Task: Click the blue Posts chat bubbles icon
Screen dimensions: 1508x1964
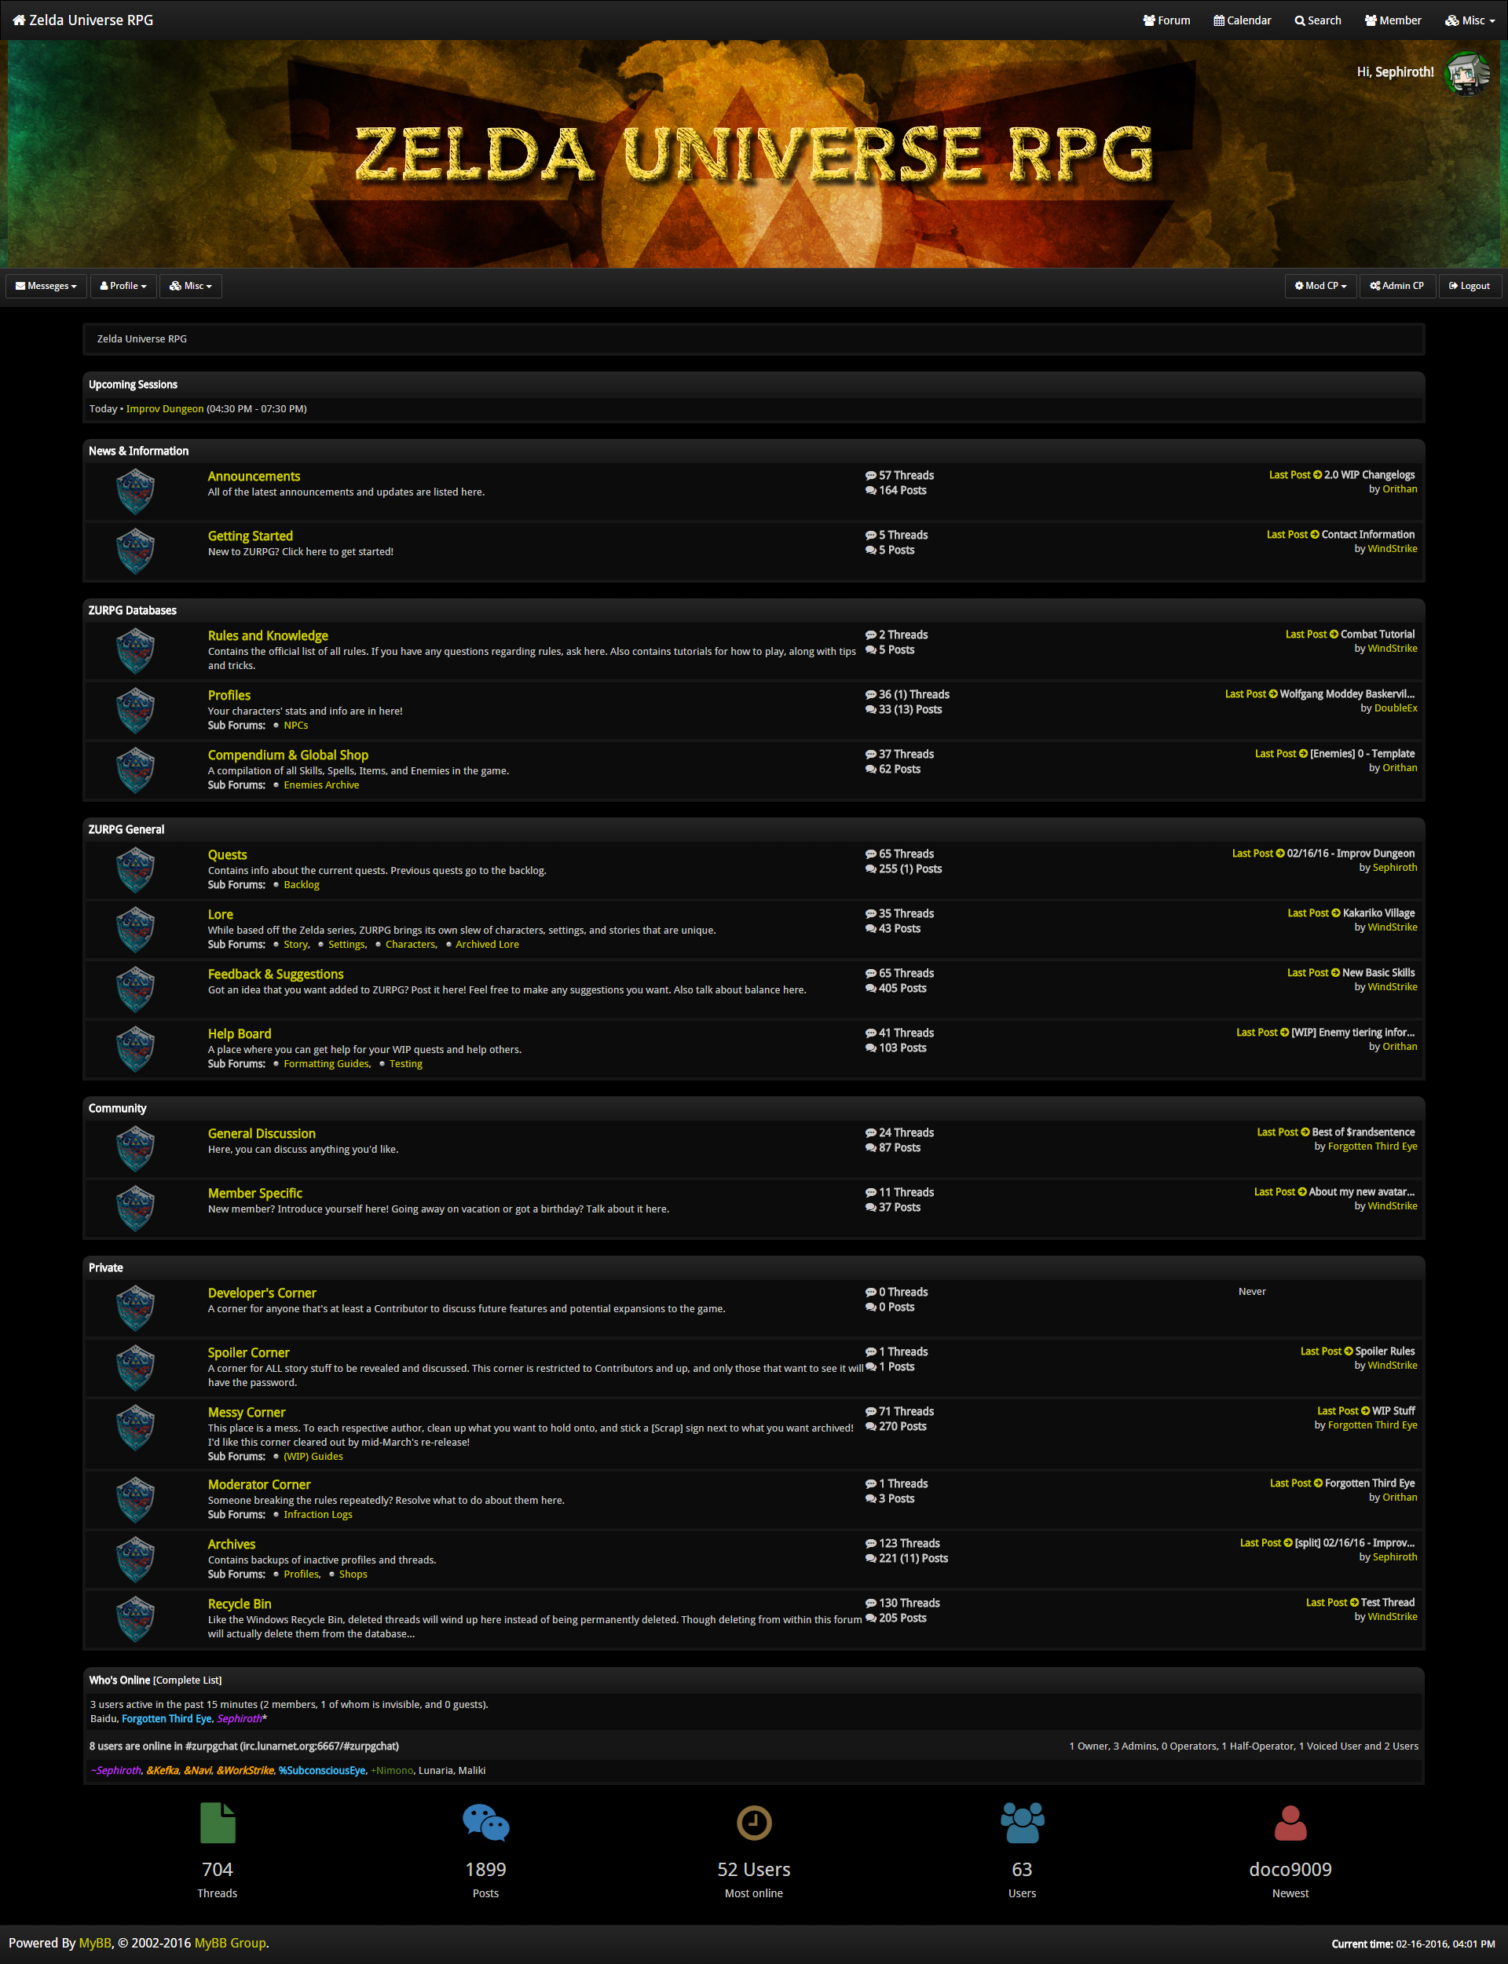Action: click(x=485, y=1823)
